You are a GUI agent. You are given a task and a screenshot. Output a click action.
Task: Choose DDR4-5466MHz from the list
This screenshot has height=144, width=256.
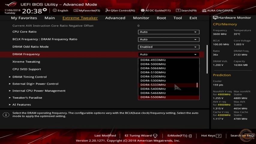coord(168,93)
